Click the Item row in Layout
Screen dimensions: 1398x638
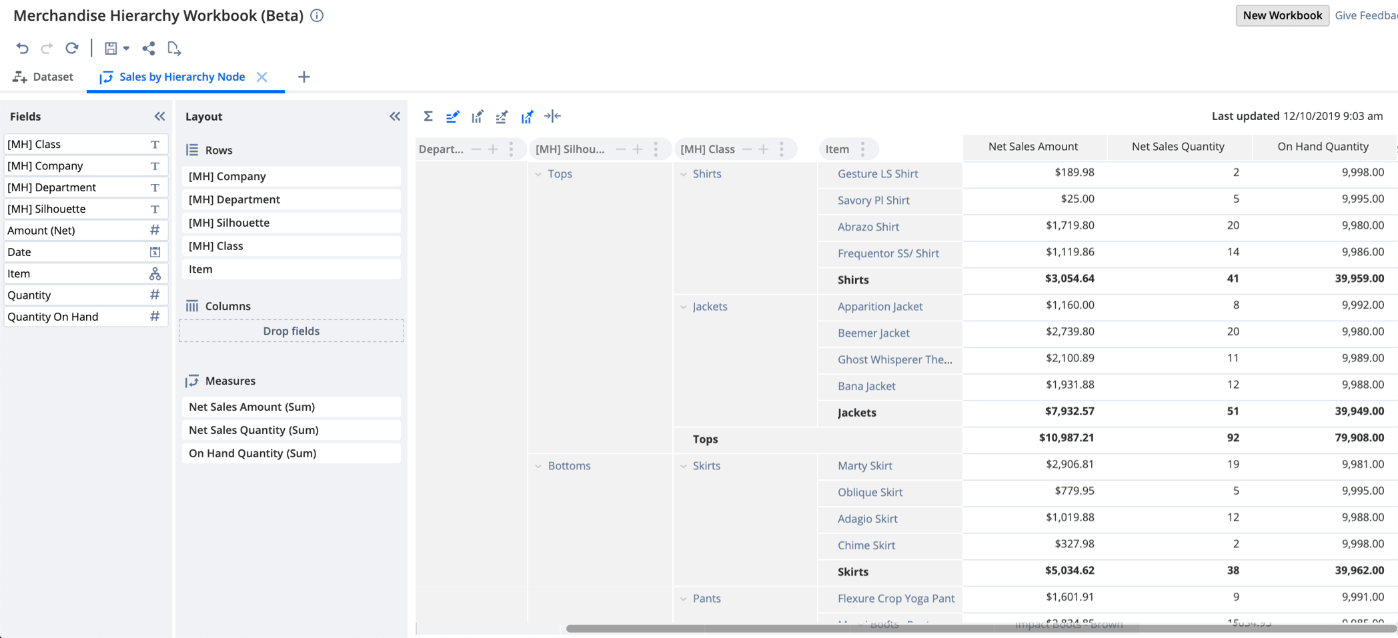point(291,269)
